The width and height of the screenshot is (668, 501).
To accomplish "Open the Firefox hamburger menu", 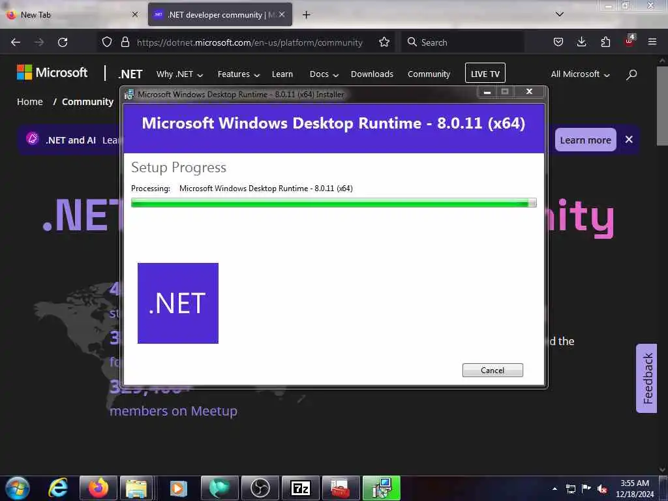I will [652, 42].
